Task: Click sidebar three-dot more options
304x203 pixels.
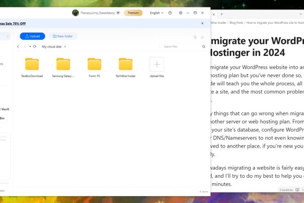Action: click(x=8, y=36)
